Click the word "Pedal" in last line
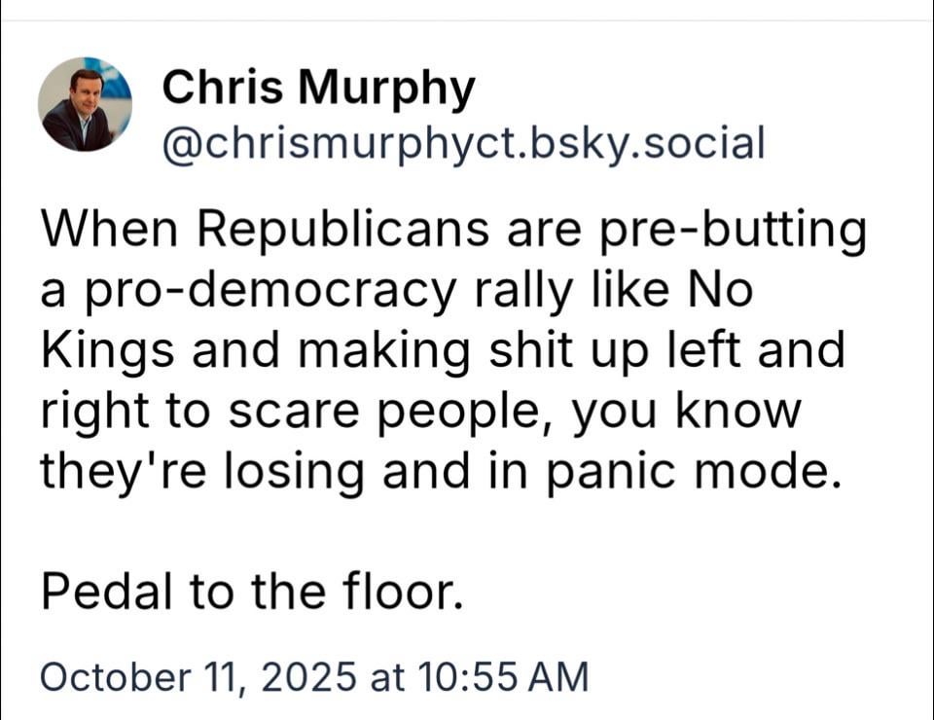The height and width of the screenshot is (720, 934). click(x=96, y=592)
